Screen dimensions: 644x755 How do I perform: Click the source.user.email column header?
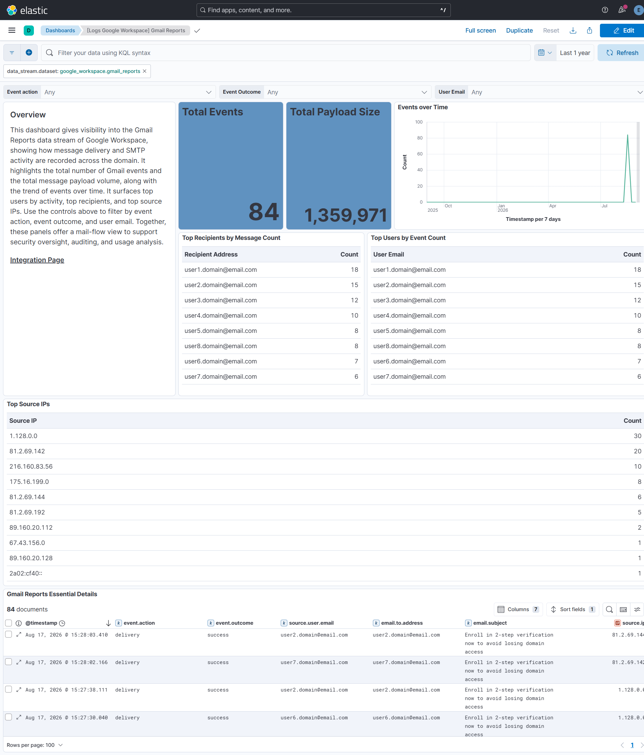tap(311, 623)
